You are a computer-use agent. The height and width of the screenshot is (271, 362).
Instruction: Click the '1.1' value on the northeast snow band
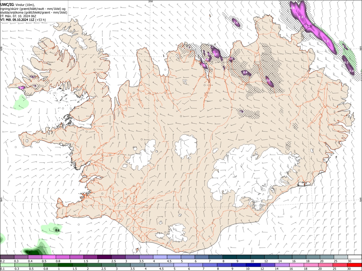(x=308, y=26)
